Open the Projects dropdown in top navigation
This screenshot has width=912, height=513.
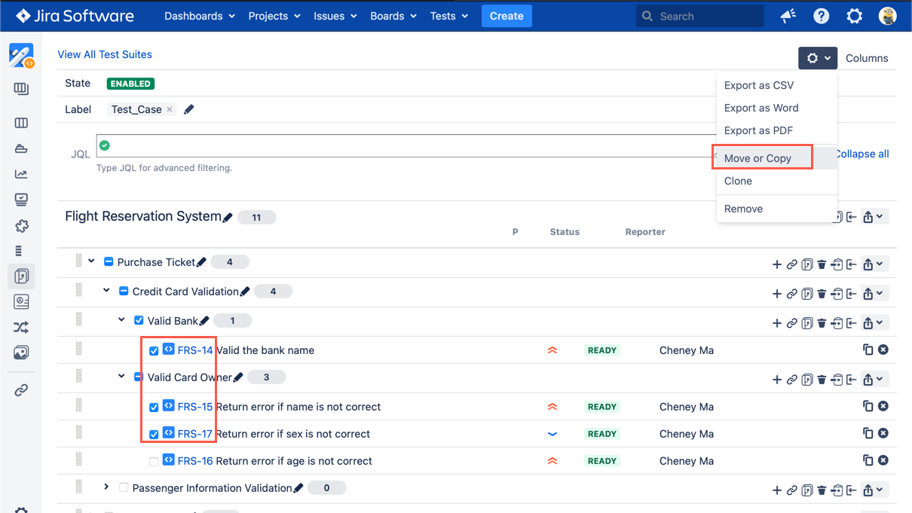(x=274, y=16)
